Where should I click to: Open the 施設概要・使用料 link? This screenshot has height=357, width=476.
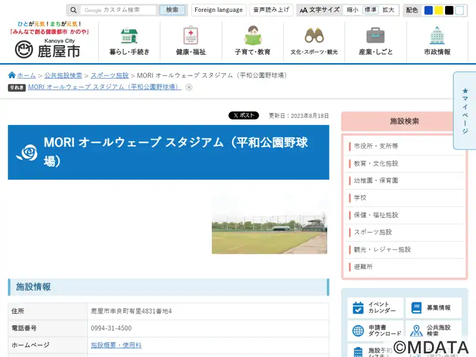(116, 345)
